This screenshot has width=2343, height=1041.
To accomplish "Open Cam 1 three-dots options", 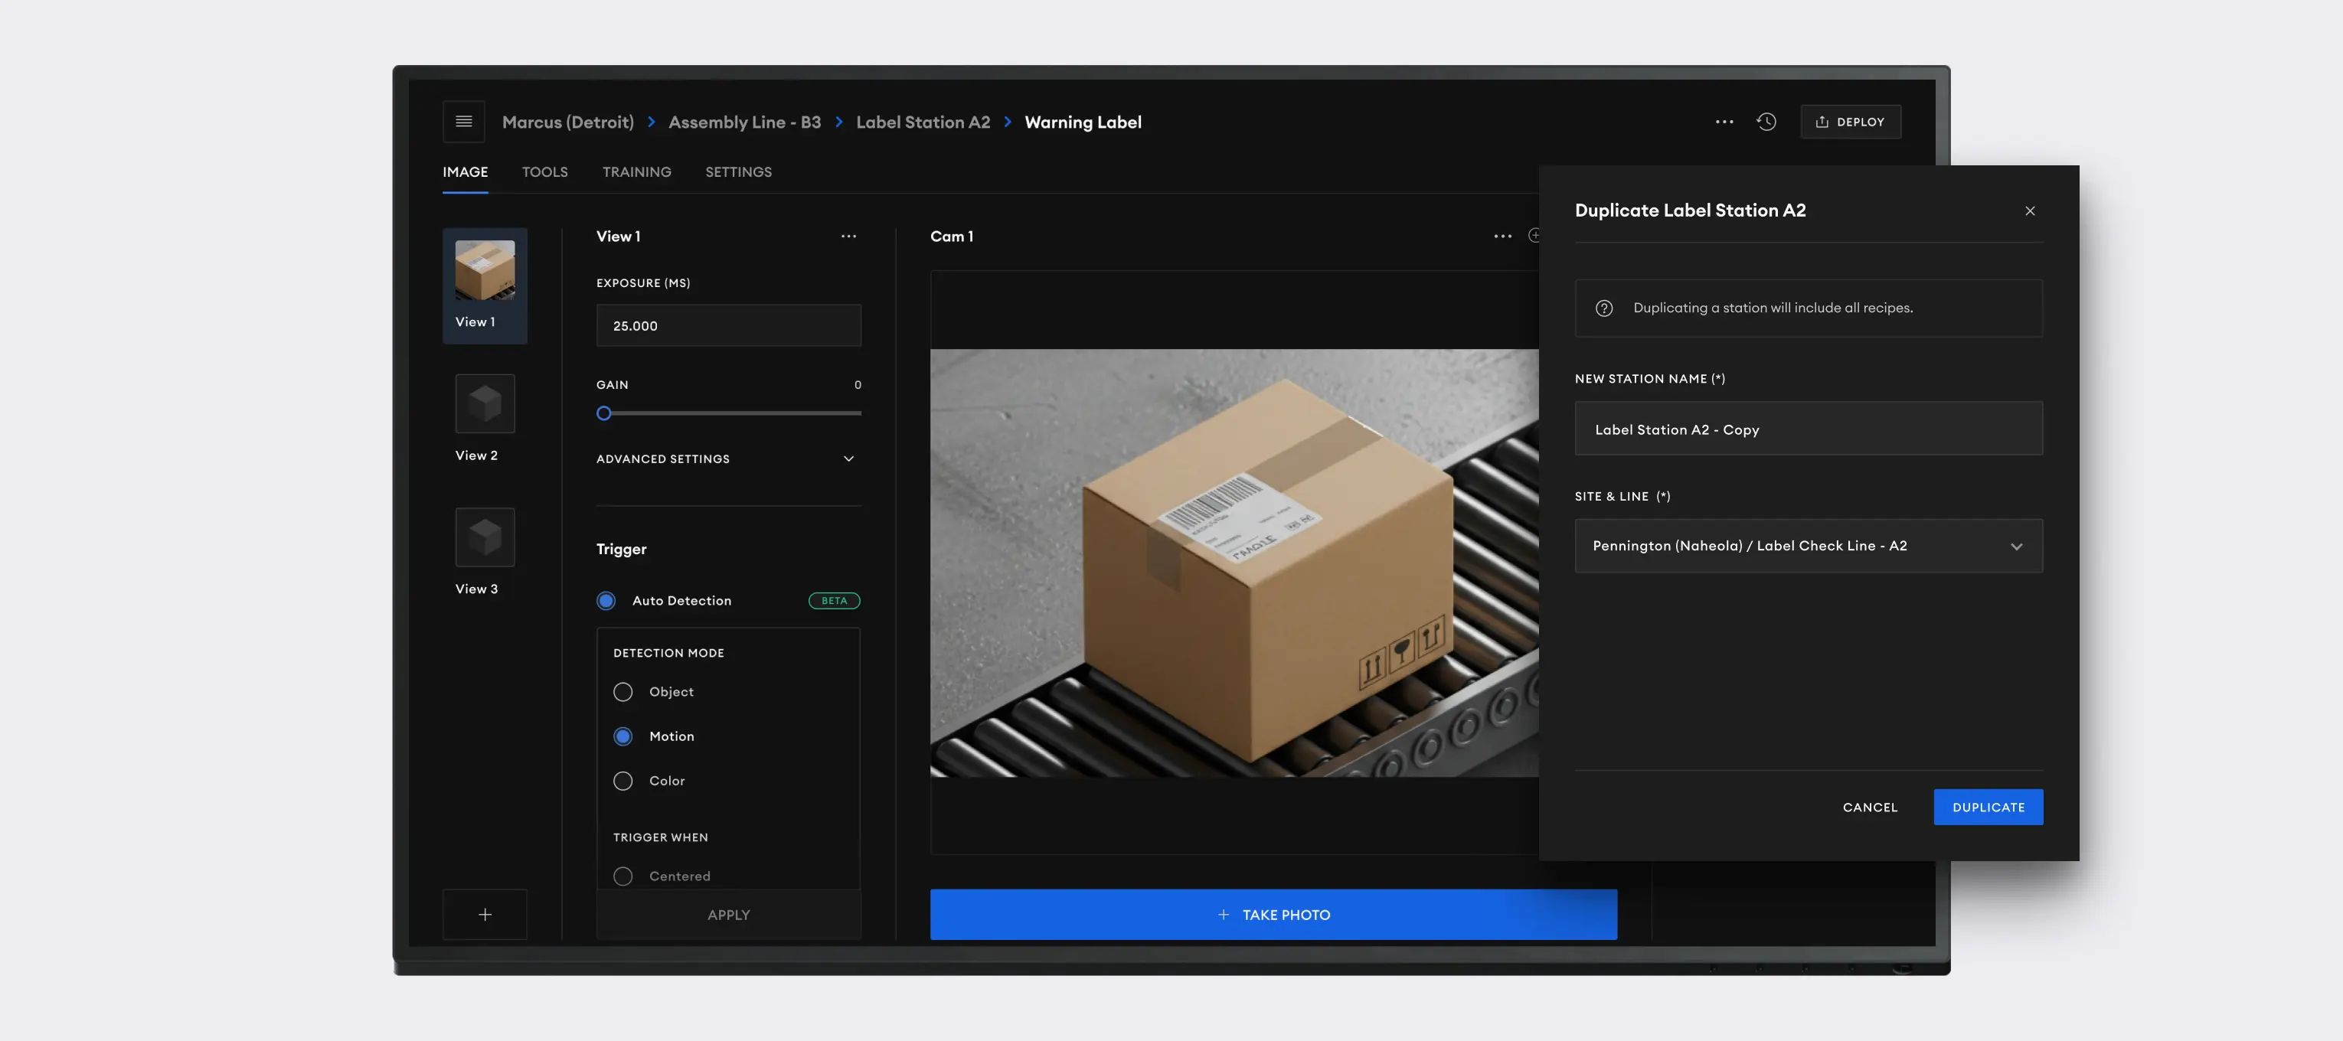I will pyautogui.click(x=1502, y=237).
